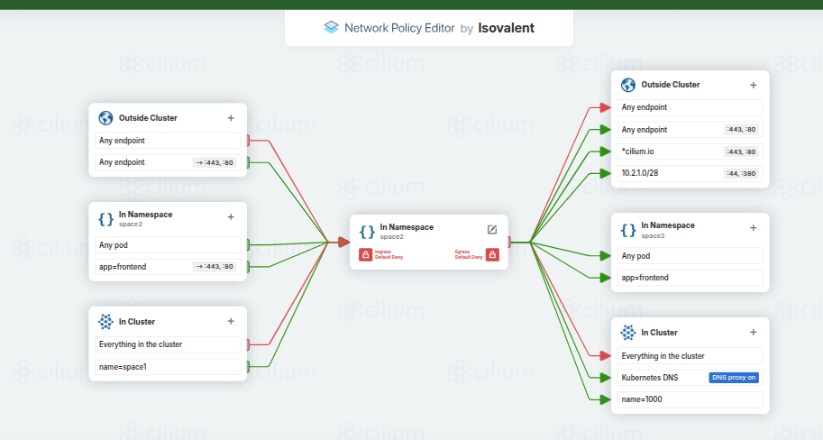Expand add-rule plus on ingress In Namespace card

(231, 217)
